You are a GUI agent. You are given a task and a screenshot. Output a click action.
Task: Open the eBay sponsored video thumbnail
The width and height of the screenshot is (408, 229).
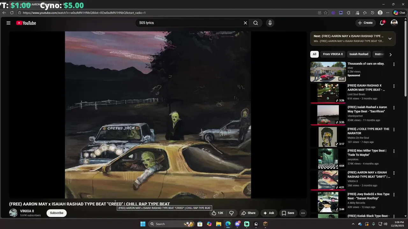click(328, 72)
